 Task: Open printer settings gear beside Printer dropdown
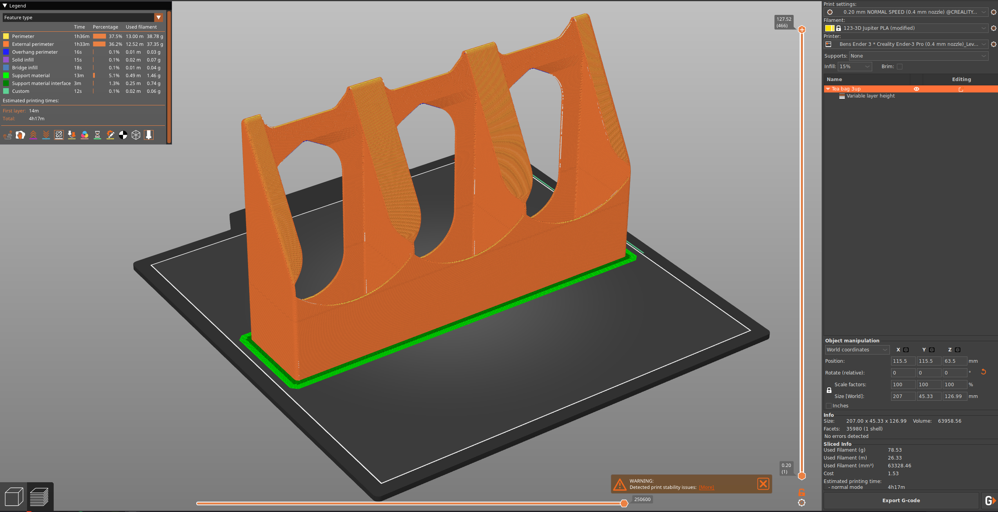pos(994,44)
